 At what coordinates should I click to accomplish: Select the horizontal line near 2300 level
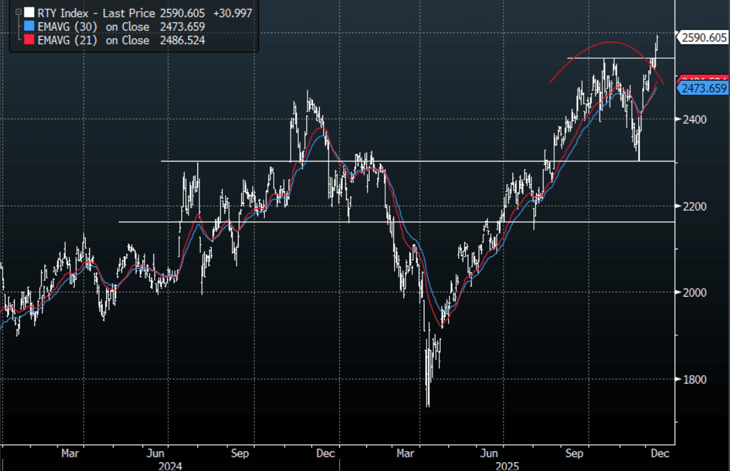tap(406, 161)
